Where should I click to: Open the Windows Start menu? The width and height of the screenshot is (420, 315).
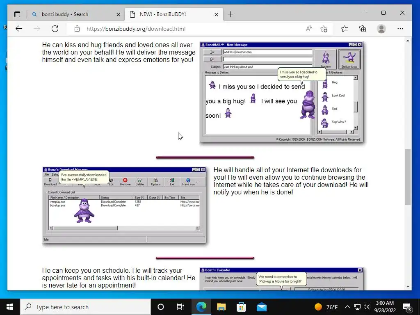(10, 307)
